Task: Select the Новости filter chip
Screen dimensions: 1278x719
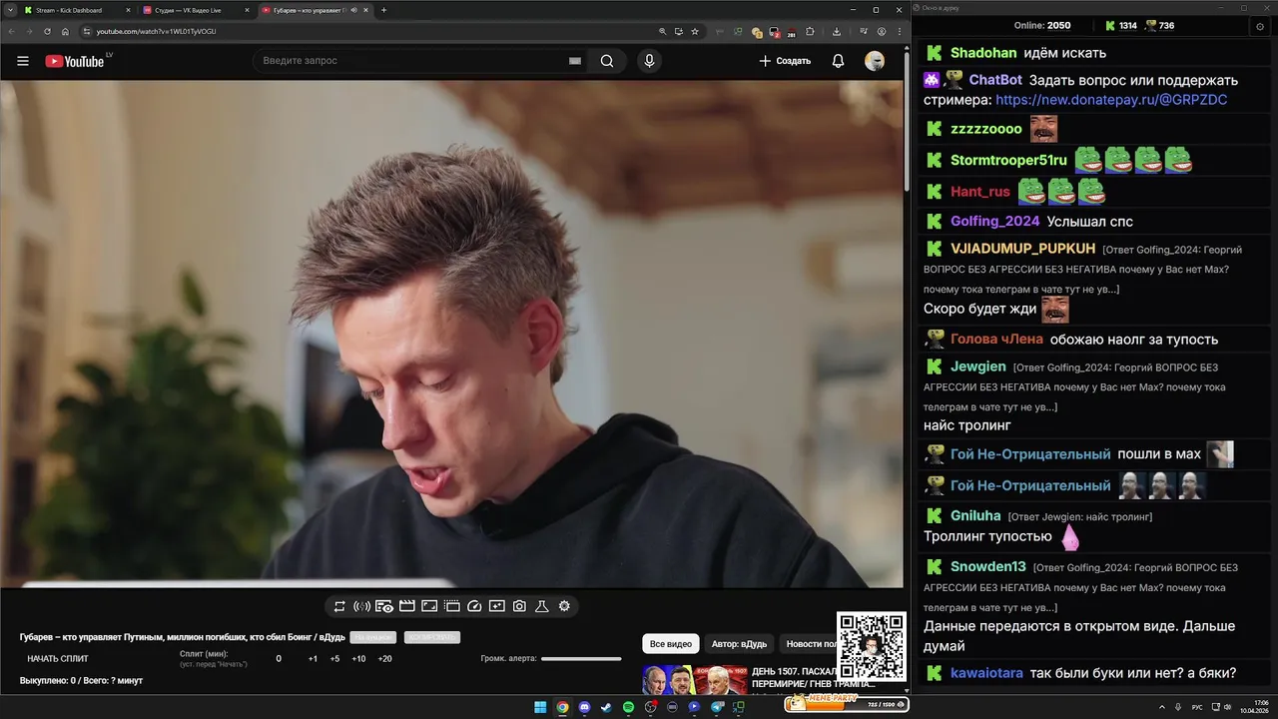Action: point(810,644)
